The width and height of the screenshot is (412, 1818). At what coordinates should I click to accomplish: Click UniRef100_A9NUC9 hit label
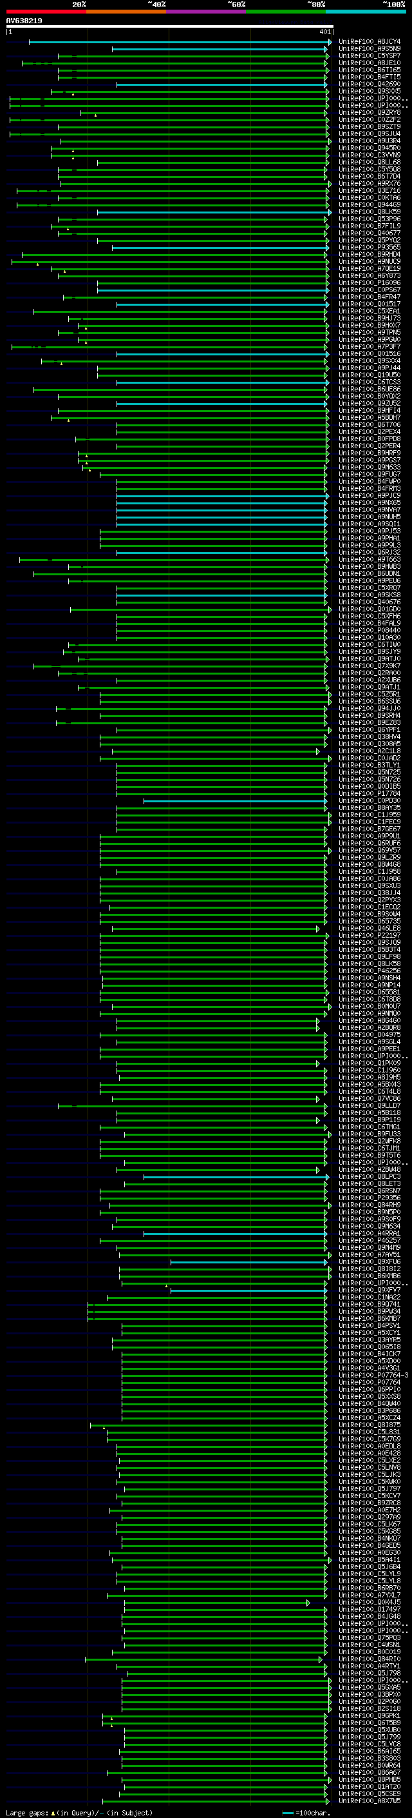coord(370,262)
